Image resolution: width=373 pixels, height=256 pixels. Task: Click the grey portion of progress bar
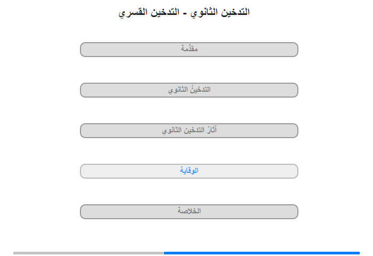click(88, 253)
